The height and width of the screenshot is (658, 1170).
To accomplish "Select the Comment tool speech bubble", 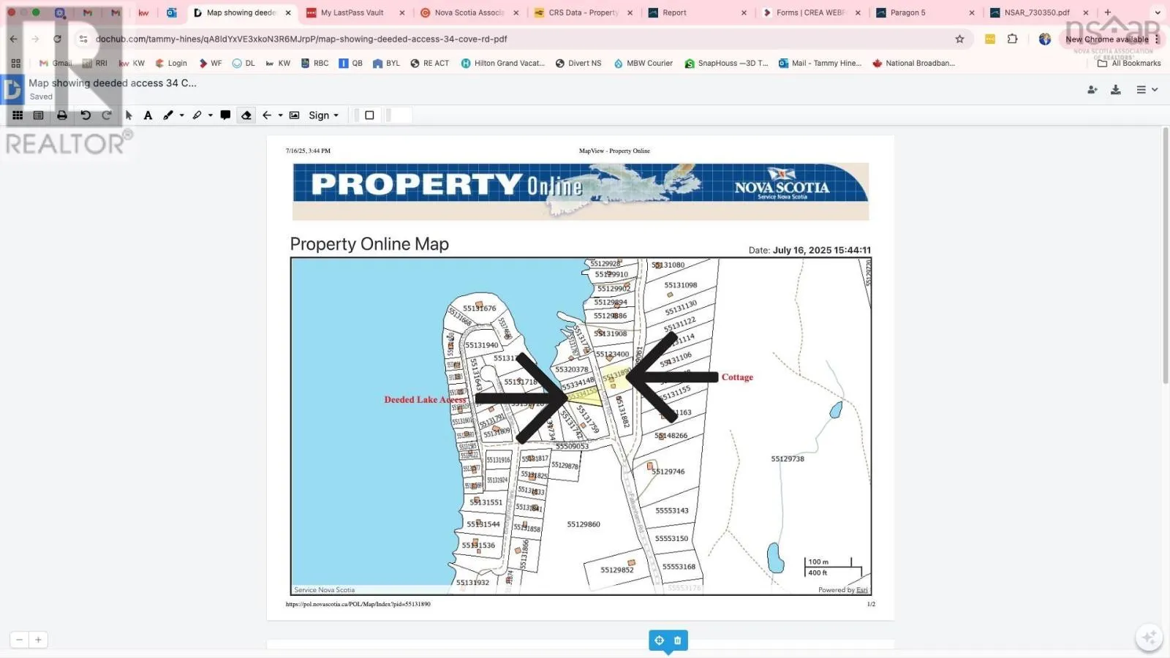I will [225, 116].
